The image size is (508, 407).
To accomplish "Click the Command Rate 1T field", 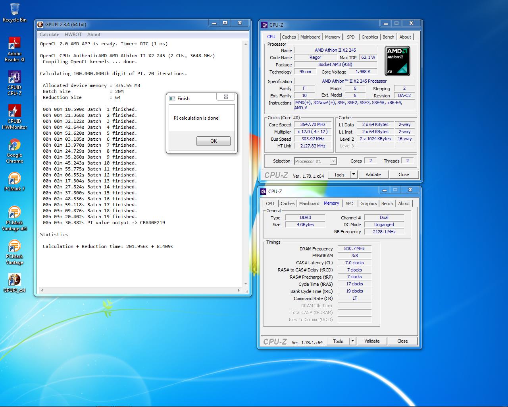I will click(354, 298).
